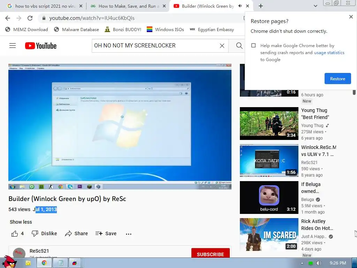The image size is (357, 268).
Task: Go to the YouTube home logo
Action: [x=41, y=46]
